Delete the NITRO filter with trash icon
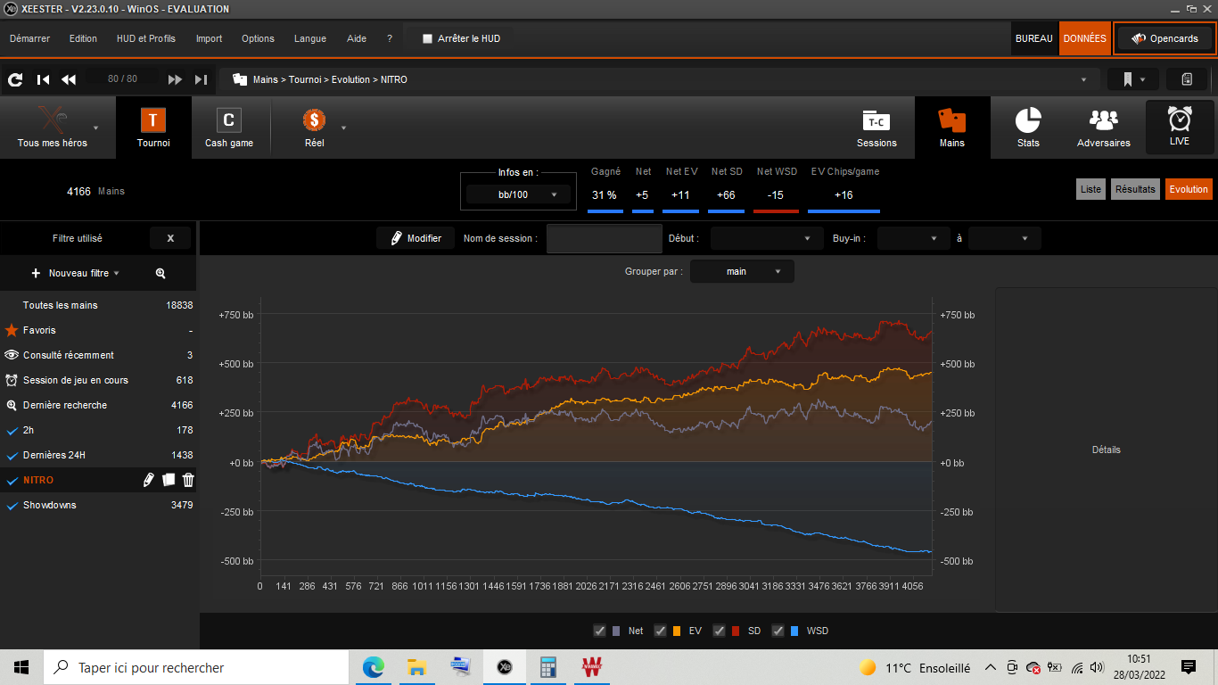 (x=188, y=480)
